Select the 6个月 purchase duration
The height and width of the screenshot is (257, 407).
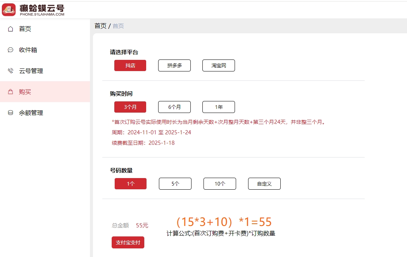coord(174,107)
